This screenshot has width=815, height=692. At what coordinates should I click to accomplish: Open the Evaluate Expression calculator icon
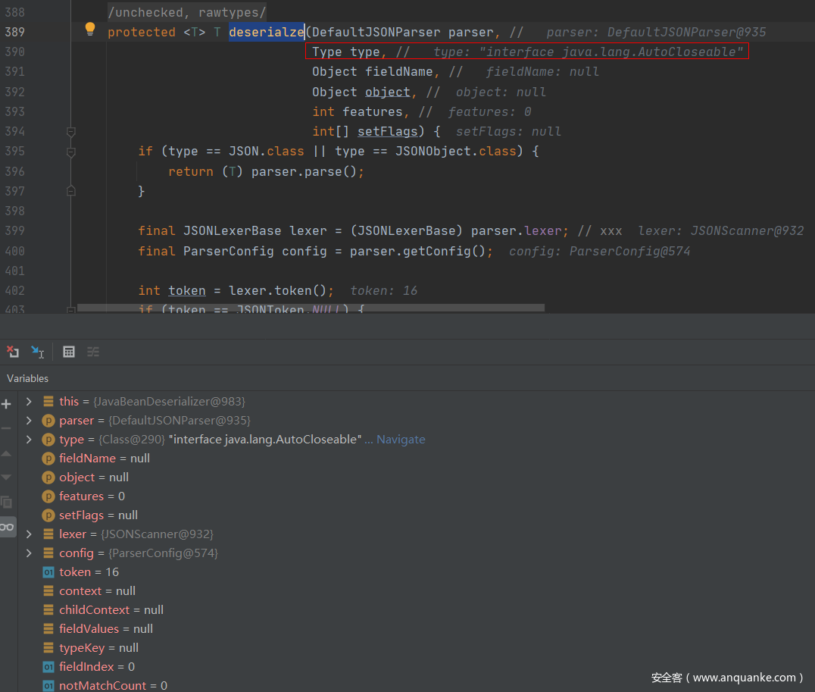(69, 352)
